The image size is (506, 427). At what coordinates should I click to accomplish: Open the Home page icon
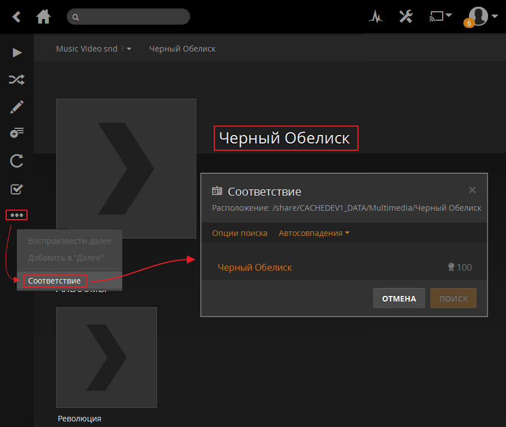[x=43, y=17]
